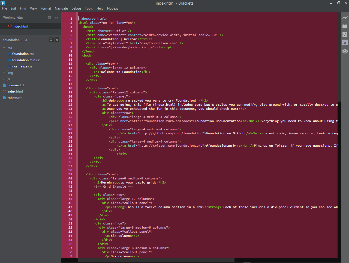Open the Tools menu
Image resolution: width=349 pixels, height=263 pixels.
89,8
